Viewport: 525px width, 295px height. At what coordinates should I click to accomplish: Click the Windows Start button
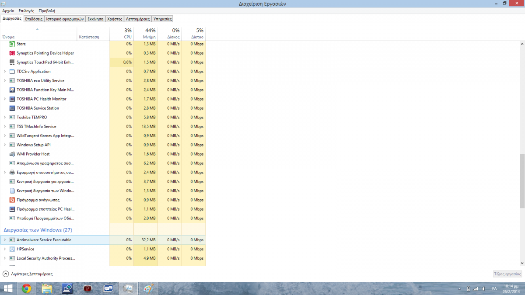pyautogui.click(x=8, y=288)
